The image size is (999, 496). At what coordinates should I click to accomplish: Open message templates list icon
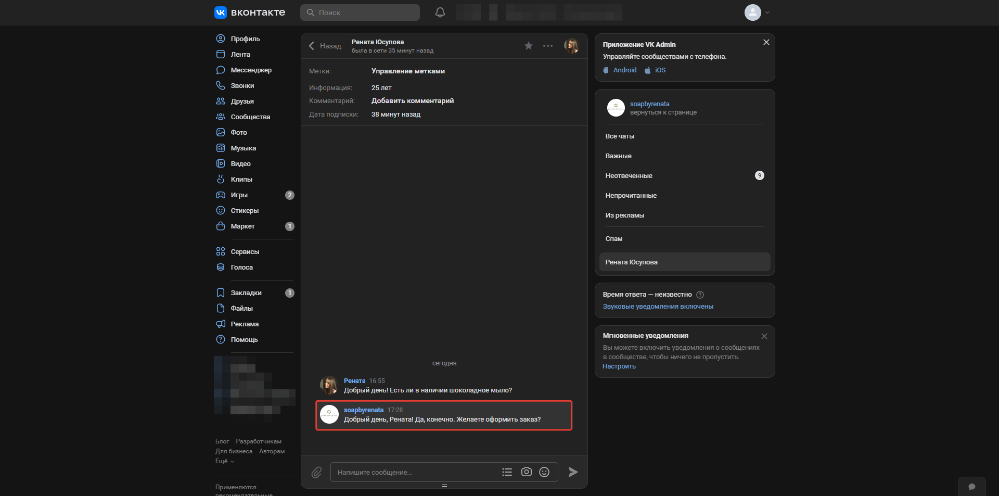pos(507,472)
